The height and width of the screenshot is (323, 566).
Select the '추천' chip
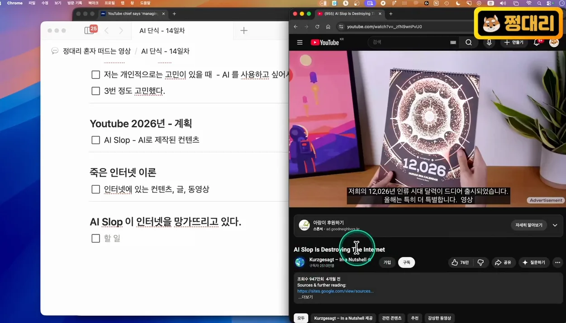tap(415, 318)
